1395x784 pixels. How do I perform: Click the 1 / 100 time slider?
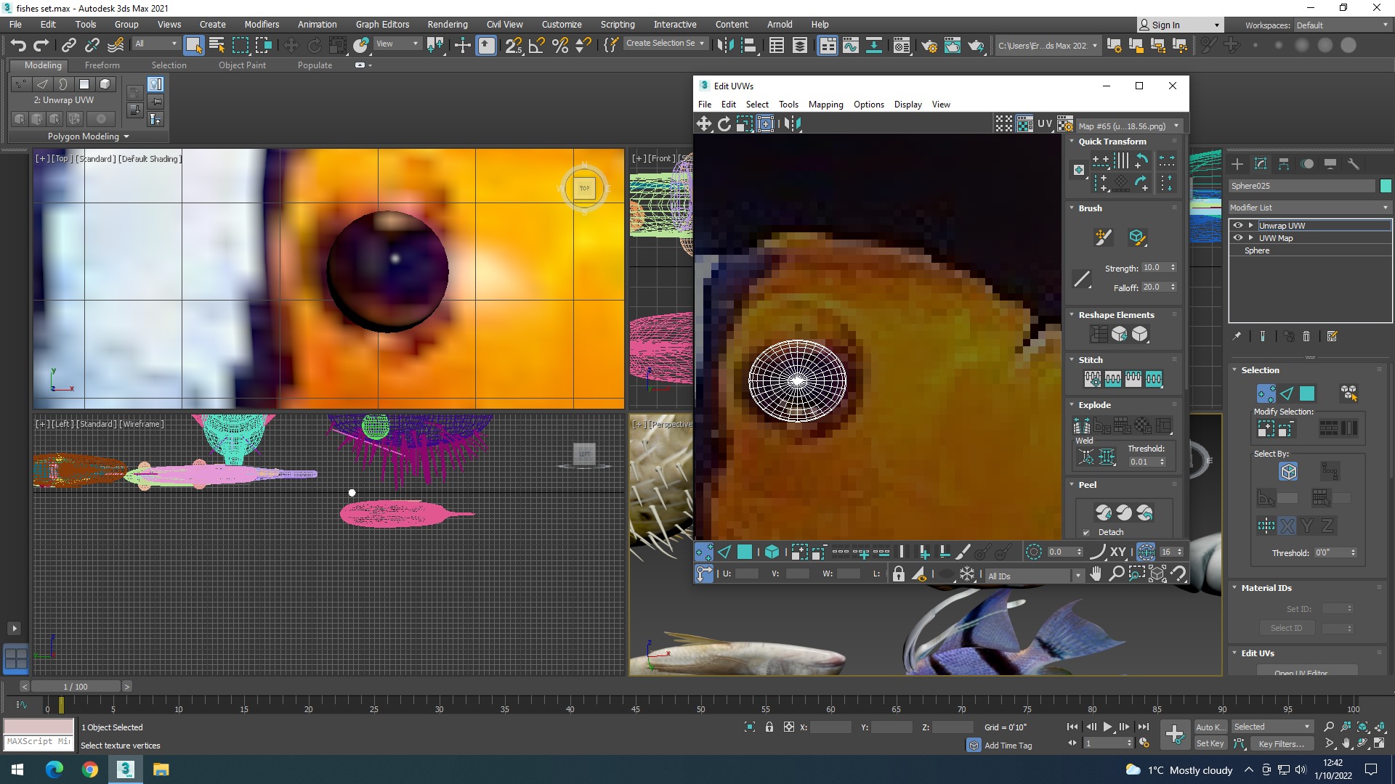[x=76, y=687]
